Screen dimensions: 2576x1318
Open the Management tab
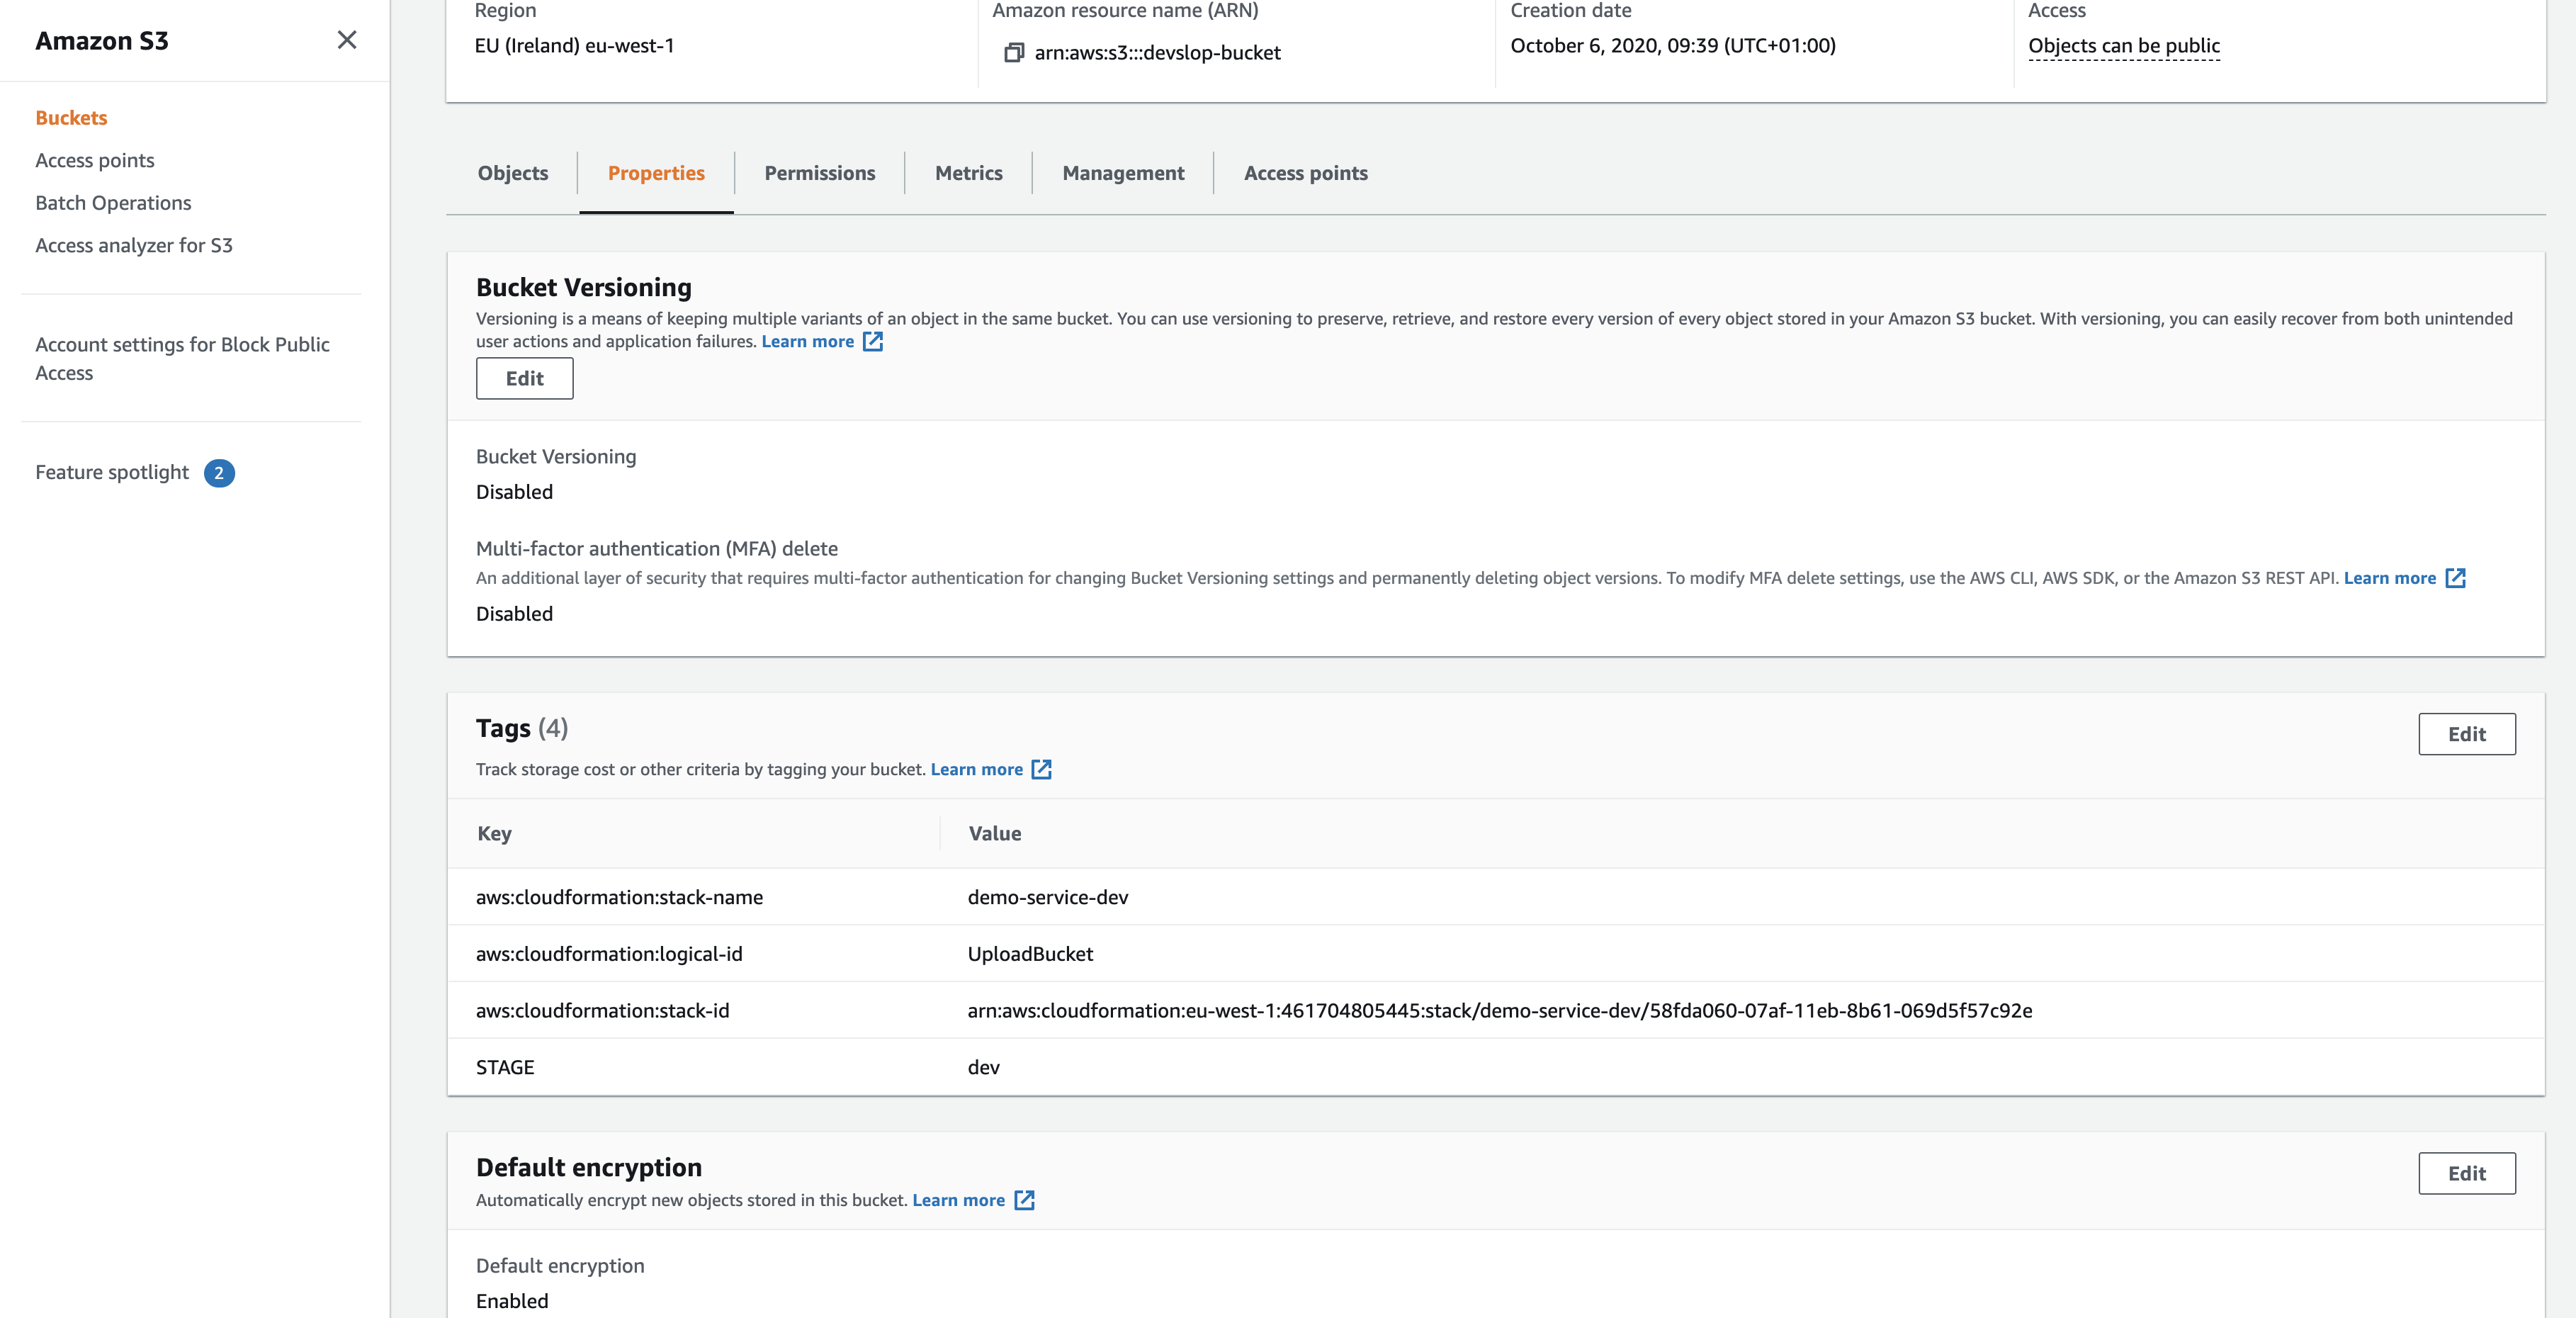tap(1123, 173)
